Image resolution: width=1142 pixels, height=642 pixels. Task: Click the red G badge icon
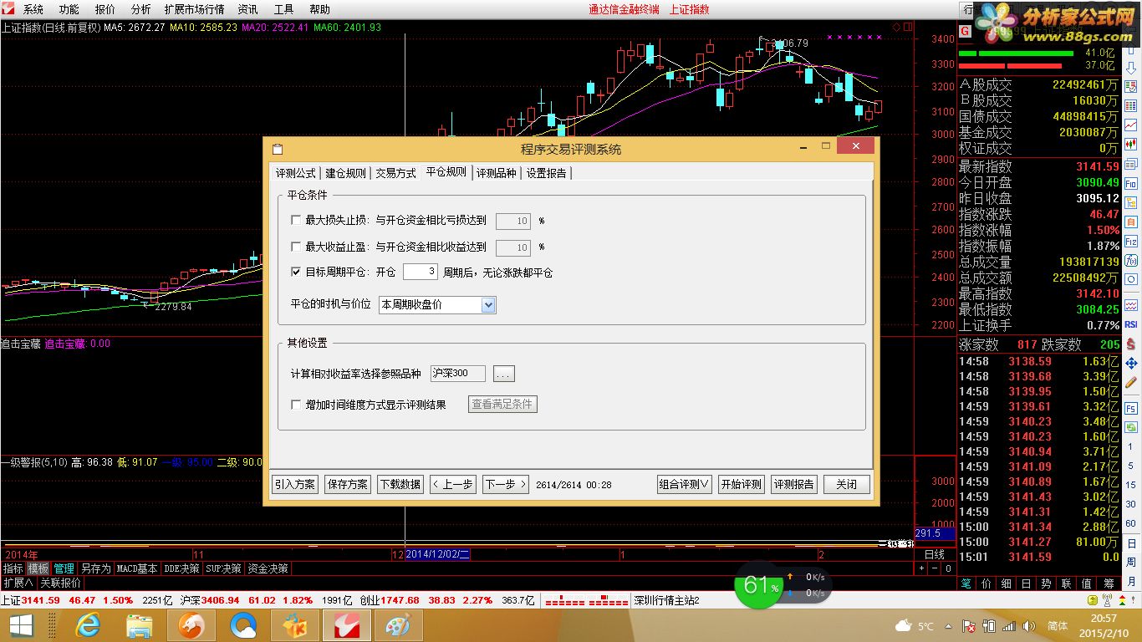point(965,31)
